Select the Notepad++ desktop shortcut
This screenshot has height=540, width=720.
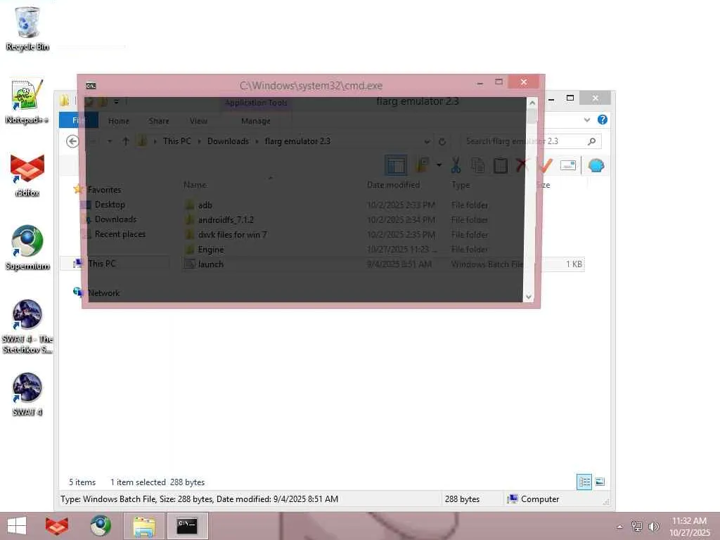click(27, 101)
